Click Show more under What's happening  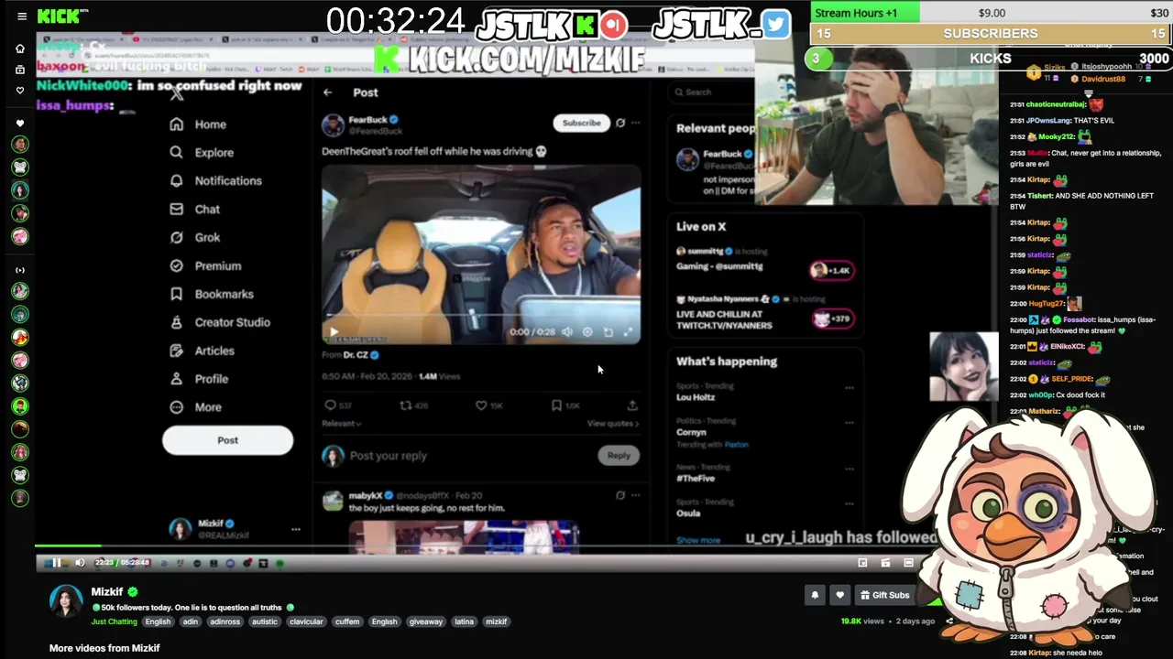pyautogui.click(x=698, y=540)
